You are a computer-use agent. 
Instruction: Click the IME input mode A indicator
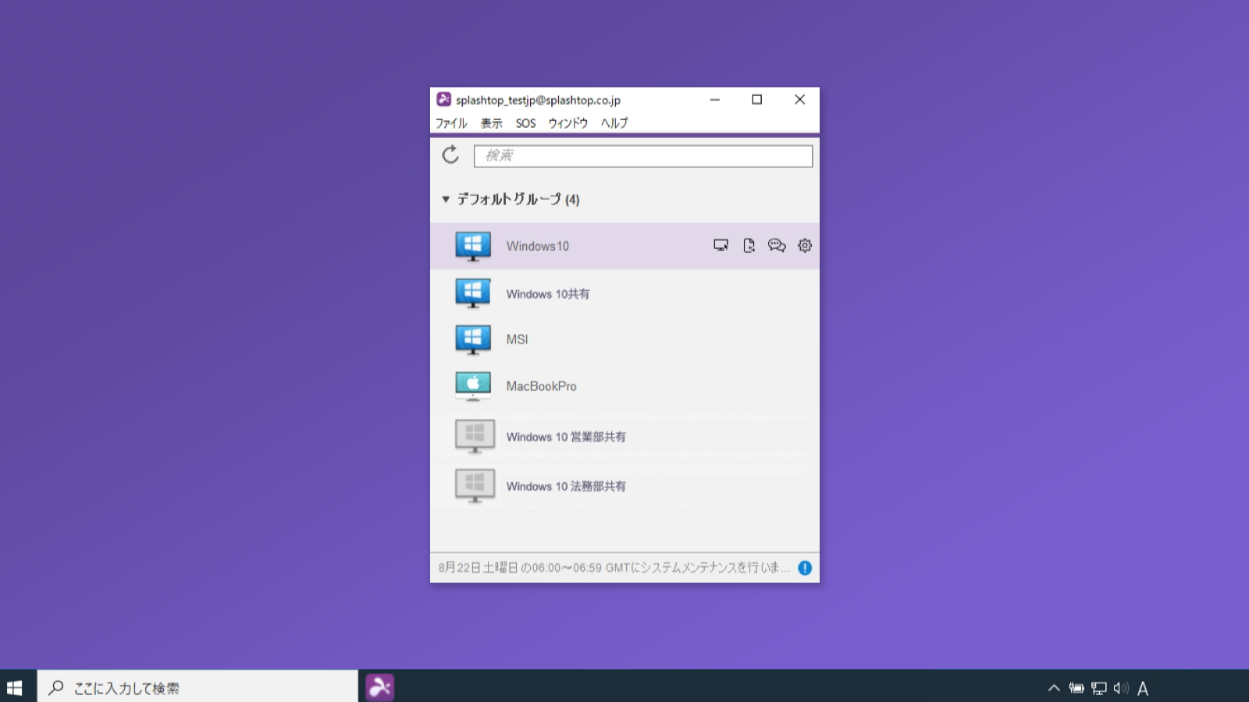(1143, 688)
